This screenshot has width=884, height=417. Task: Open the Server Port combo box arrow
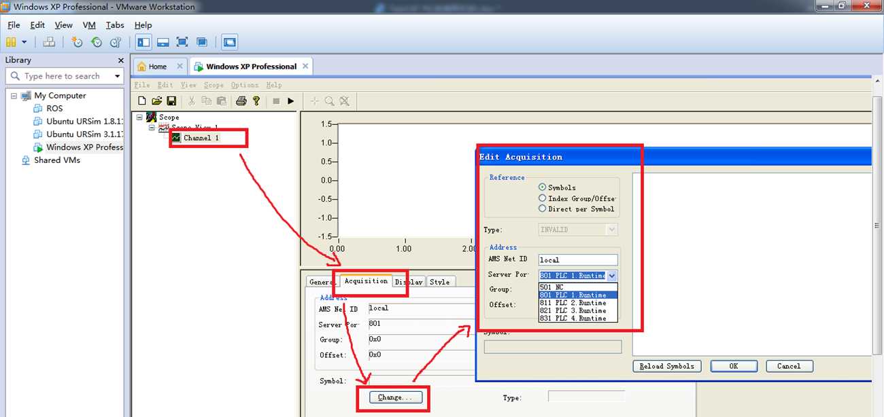[x=611, y=276]
